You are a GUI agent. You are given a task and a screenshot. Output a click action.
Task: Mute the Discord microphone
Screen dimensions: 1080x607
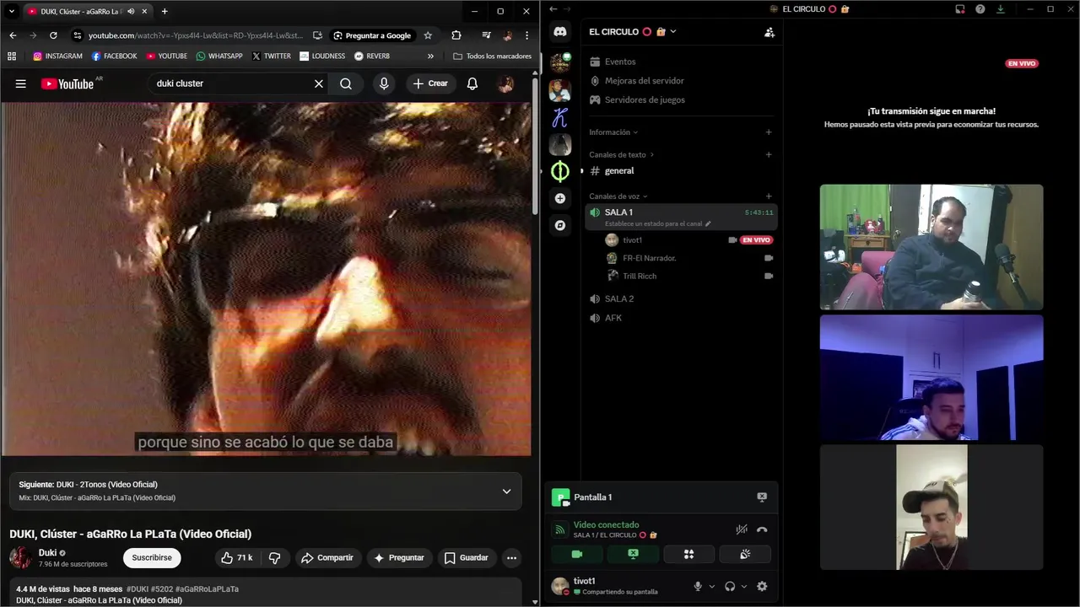pos(698,586)
